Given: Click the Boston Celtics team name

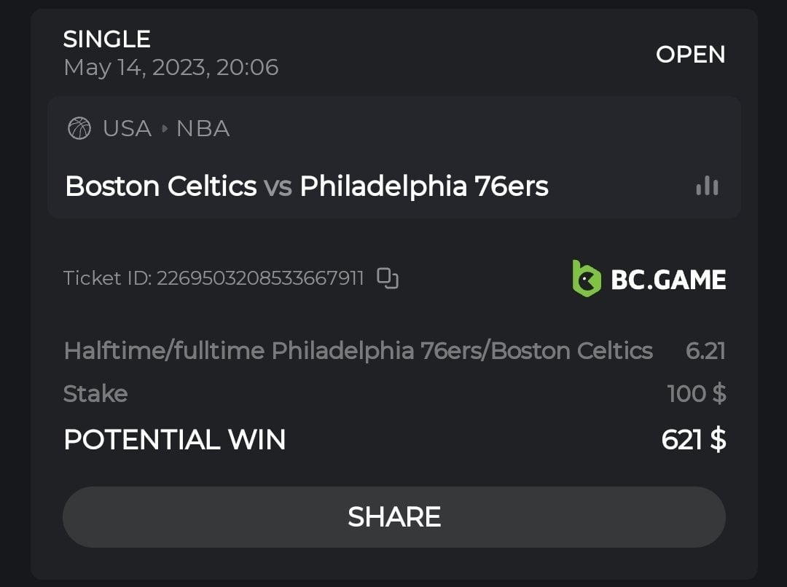Looking at the screenshot, I should (x=160, y=186).
